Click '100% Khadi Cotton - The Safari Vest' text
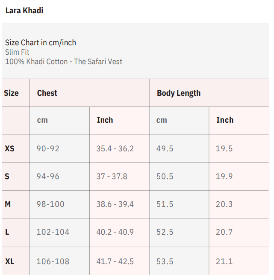 [x=64, y=62]
